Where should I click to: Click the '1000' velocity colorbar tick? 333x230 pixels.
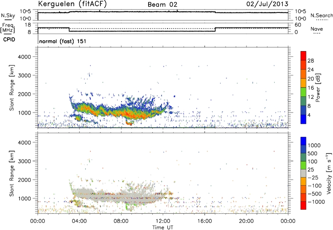coord(314,145)
